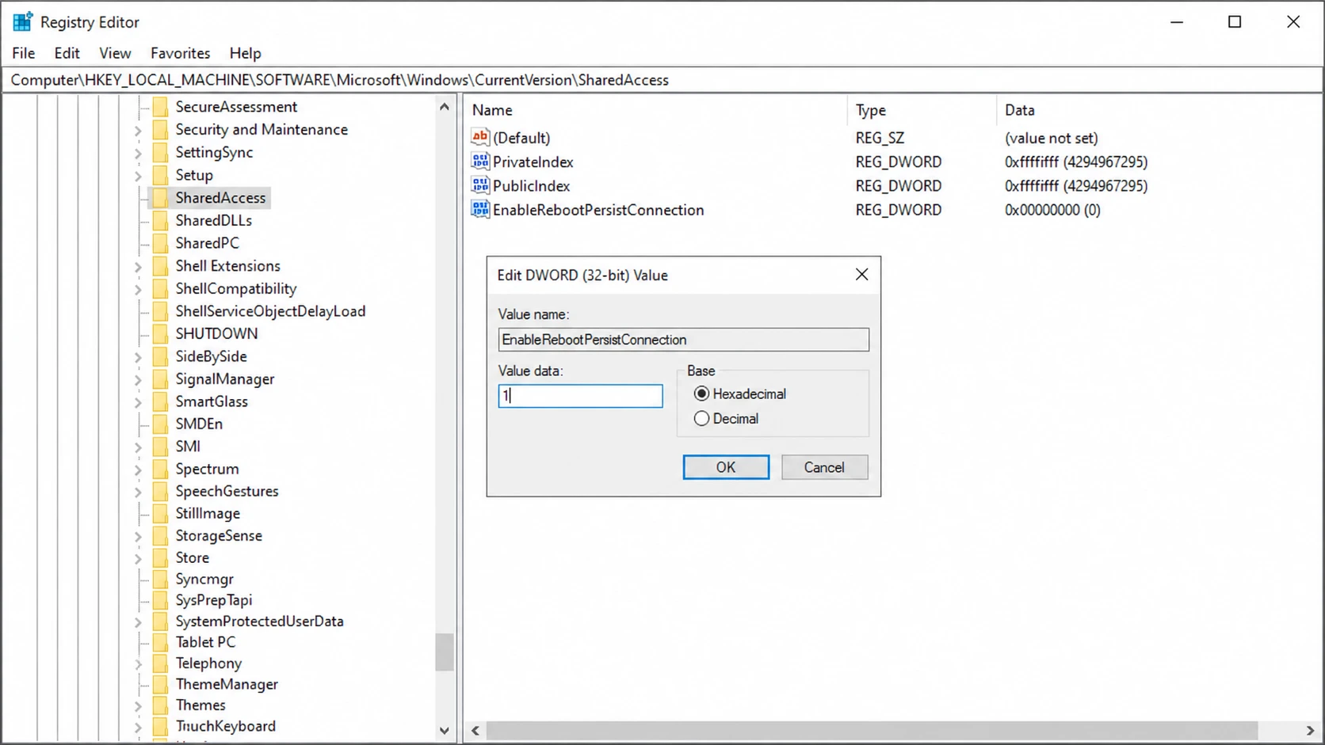Select the ShellServiceObjectDelayLoad key
This screenshot has height=745, width=1325.
(270, 311)
